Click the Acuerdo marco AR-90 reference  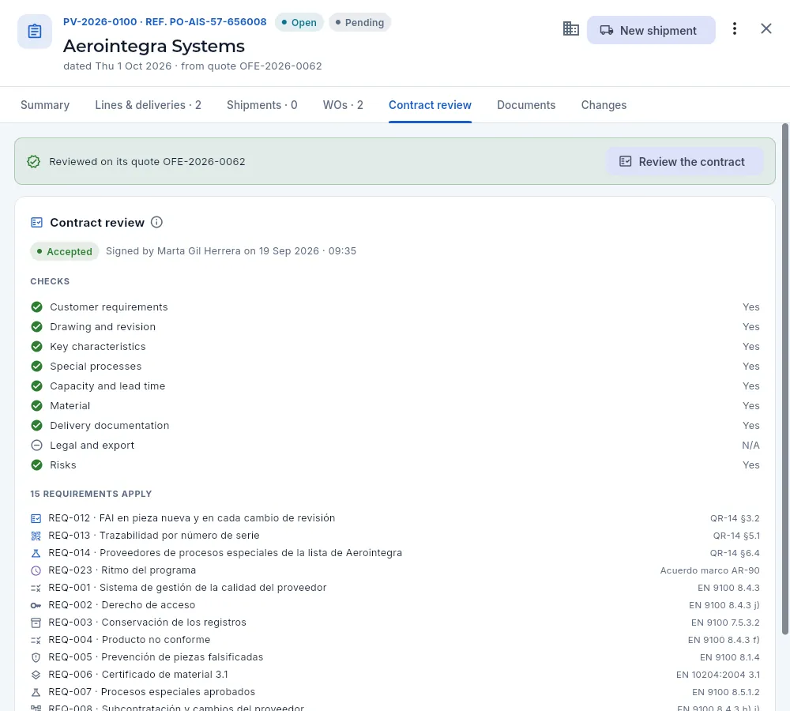710,570
